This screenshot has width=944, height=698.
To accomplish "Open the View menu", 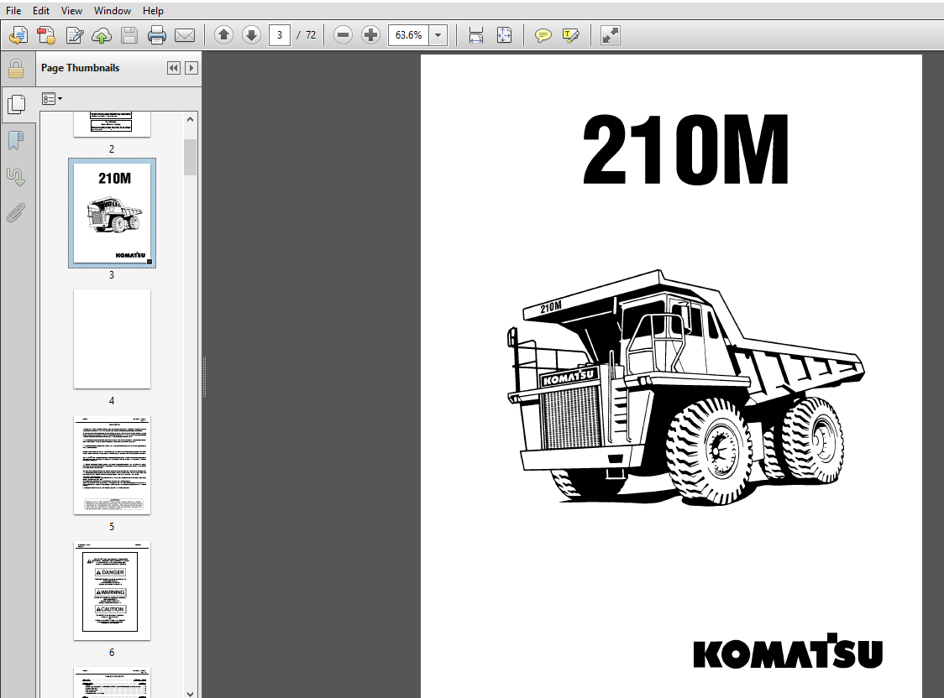I will [71, 11].
